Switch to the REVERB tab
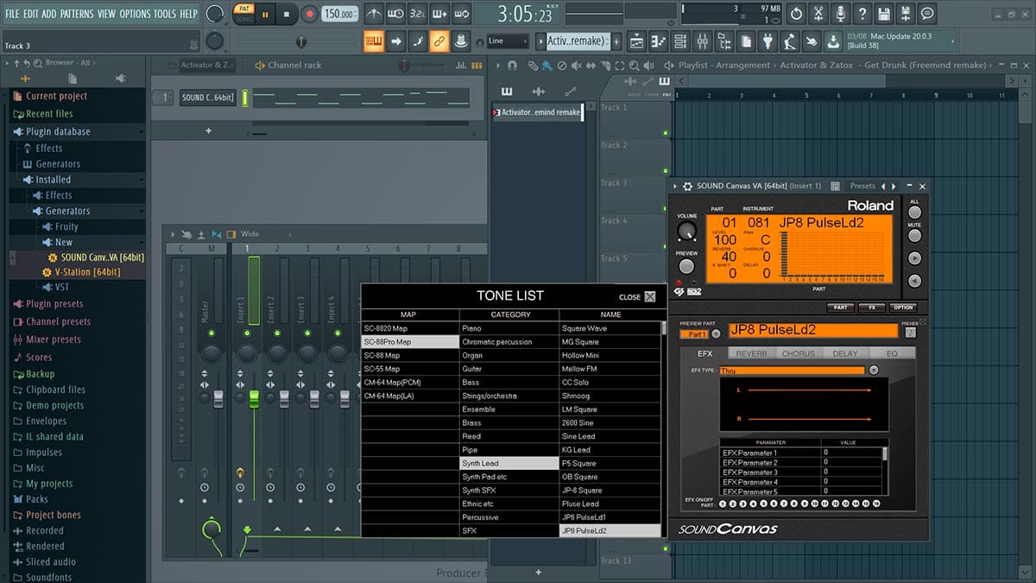Image resolution: width=1036 pixels, height=583 pixels. click(750, 353)
